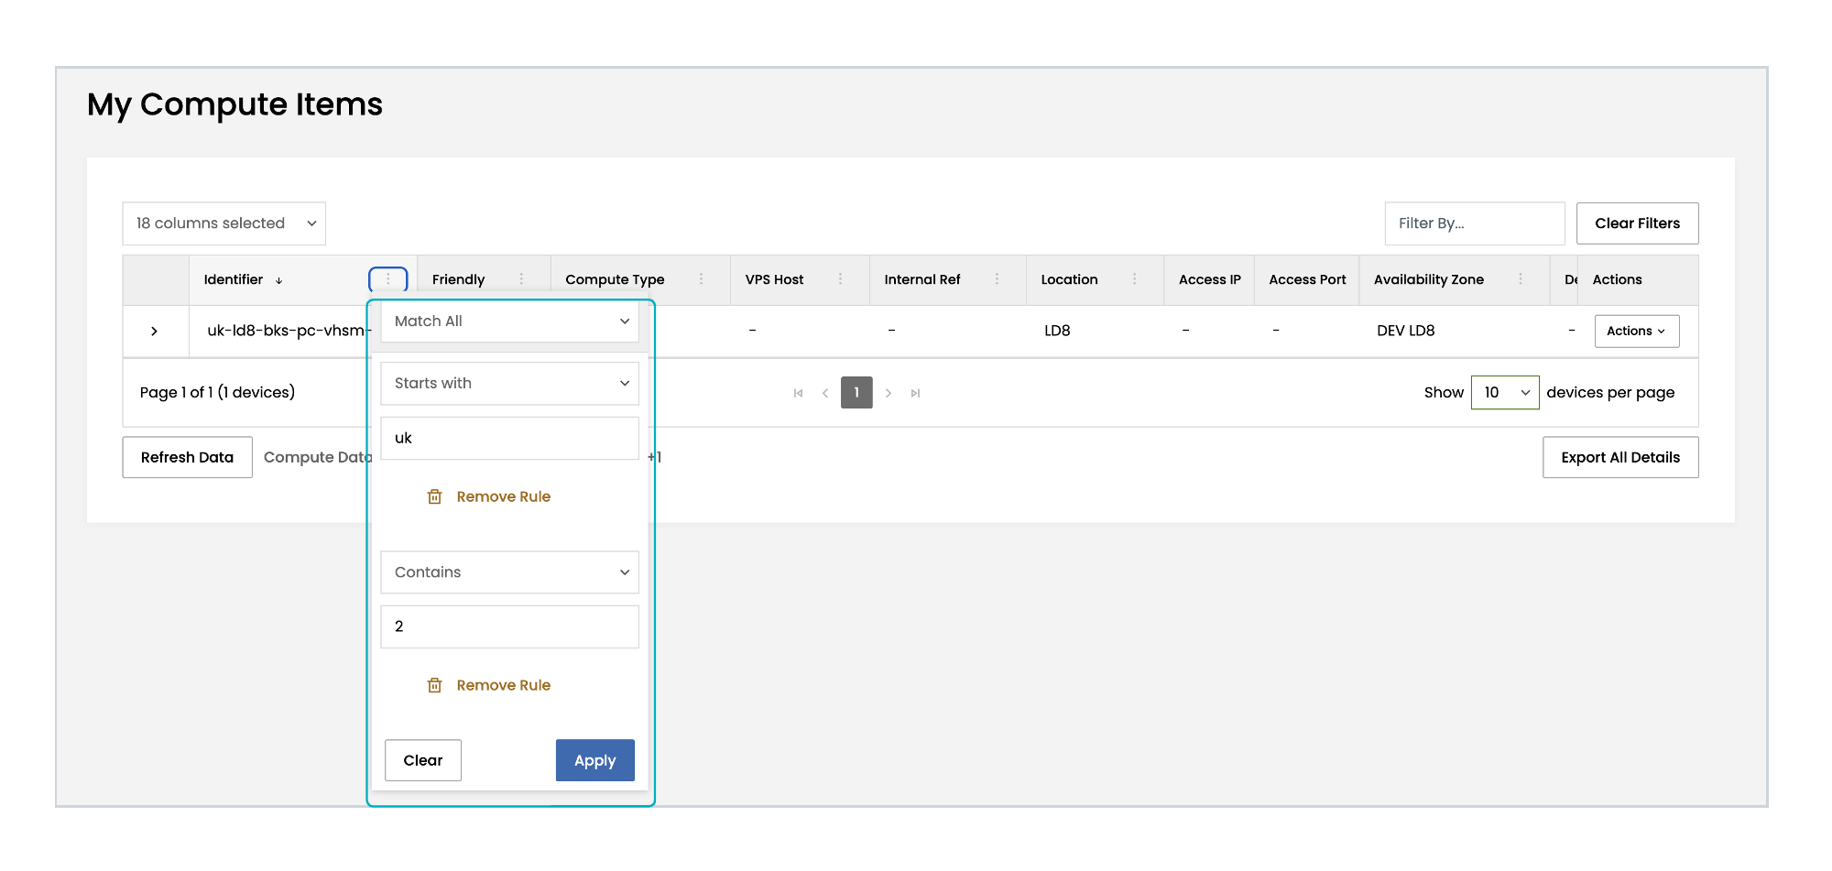Open Internal Ref column menu icon
Viewport: 1832px width, 871px height.
click(997, 279)
